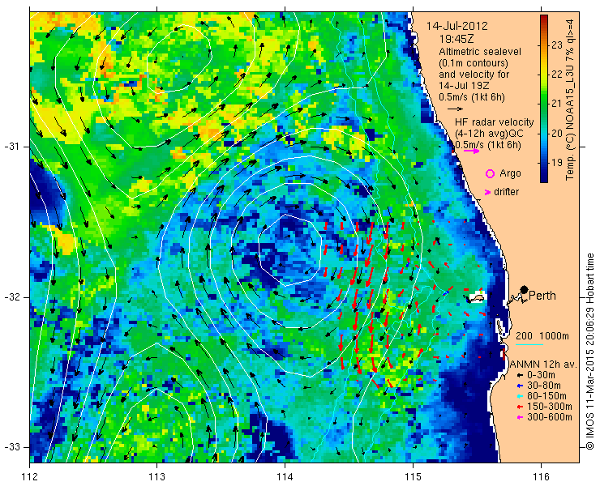Click the 80-150m depth label
This screenshot has width=600, height=486.
[546, 396]
